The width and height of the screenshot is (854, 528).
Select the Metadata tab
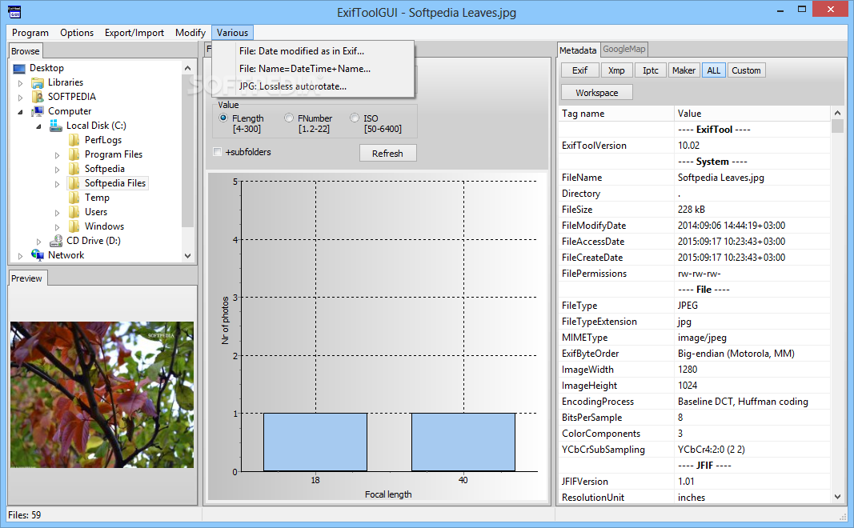pyautogui.click(x=579, y=50)
